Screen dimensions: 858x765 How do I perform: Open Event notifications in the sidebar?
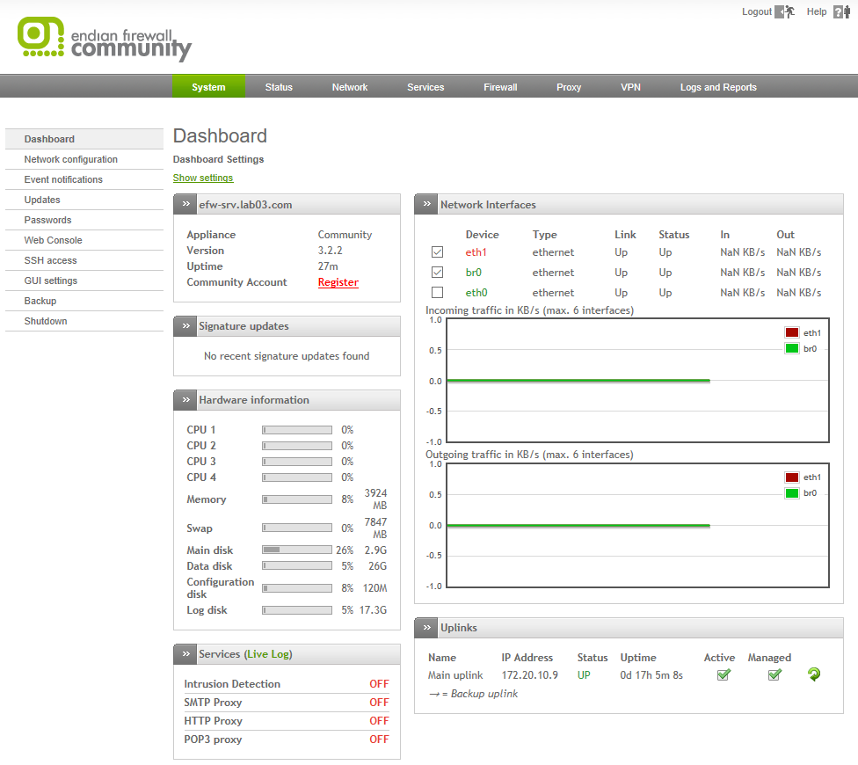[x=84, y=179]
